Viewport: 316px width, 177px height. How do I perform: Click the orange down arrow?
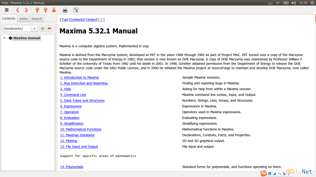pyautogui.click(x=54, y=10)
